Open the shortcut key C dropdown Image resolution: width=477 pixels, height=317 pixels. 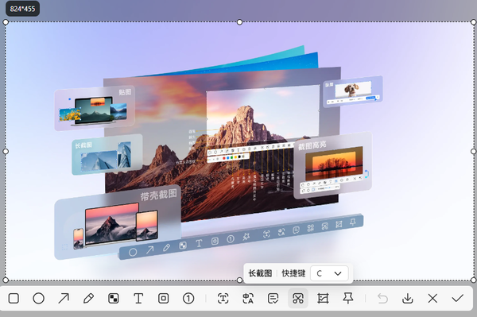point(329,273)
